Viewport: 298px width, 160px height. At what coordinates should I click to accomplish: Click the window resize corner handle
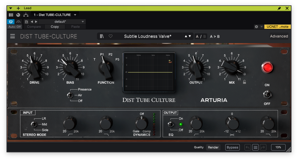point(289,150)
